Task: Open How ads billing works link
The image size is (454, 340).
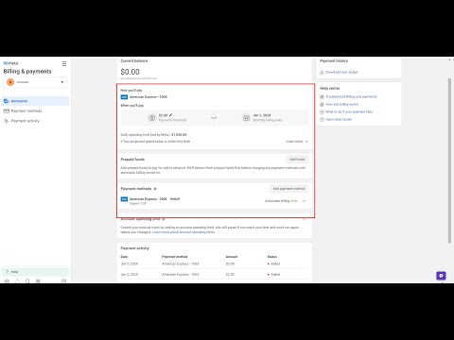Action: pos(341,104)
